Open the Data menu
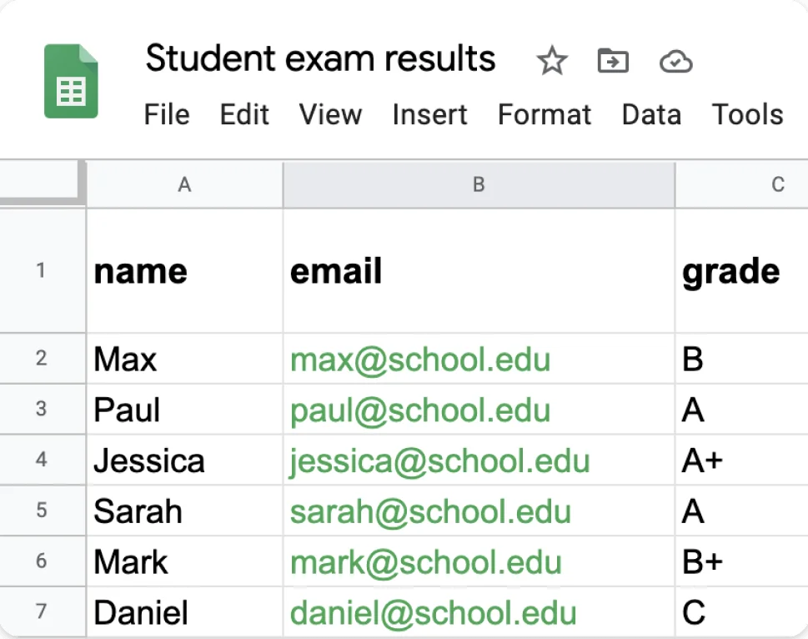This screenshot has height=639, width=808. coord(651,115)
